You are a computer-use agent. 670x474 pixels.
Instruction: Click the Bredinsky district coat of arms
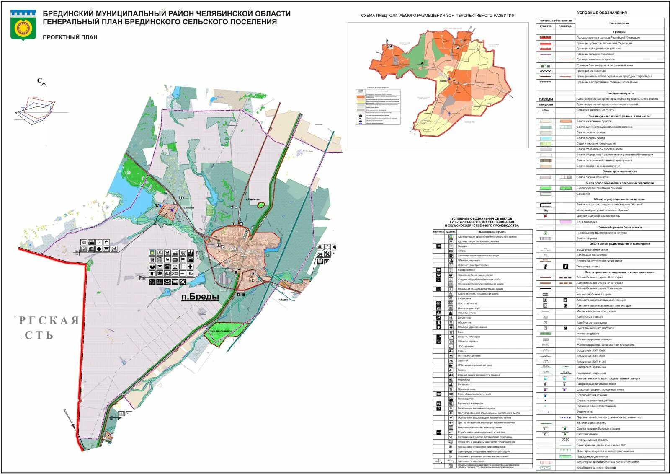coord(23,26)
